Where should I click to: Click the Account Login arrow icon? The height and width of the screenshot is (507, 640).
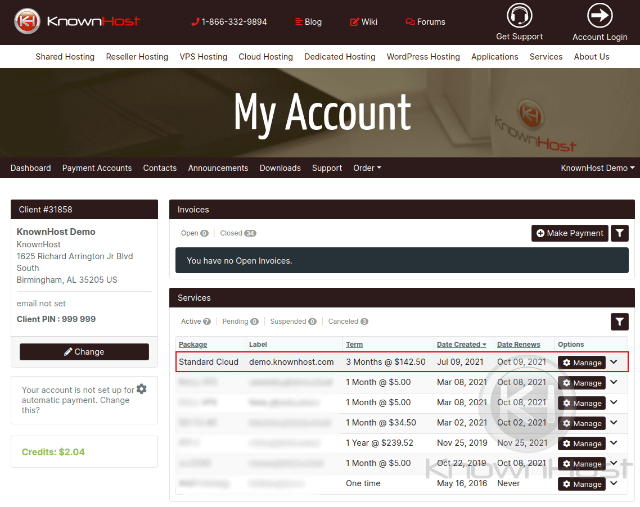(600, 16)
